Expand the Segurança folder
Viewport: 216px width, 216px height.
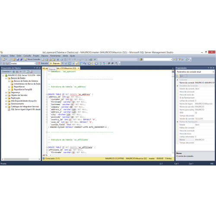coord(6,92)
